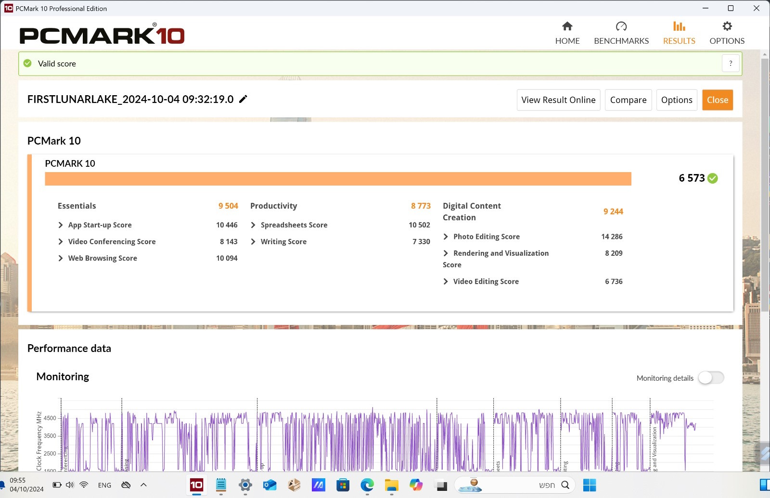Click the PCMark 10 taskbar icon

(196, 486)
